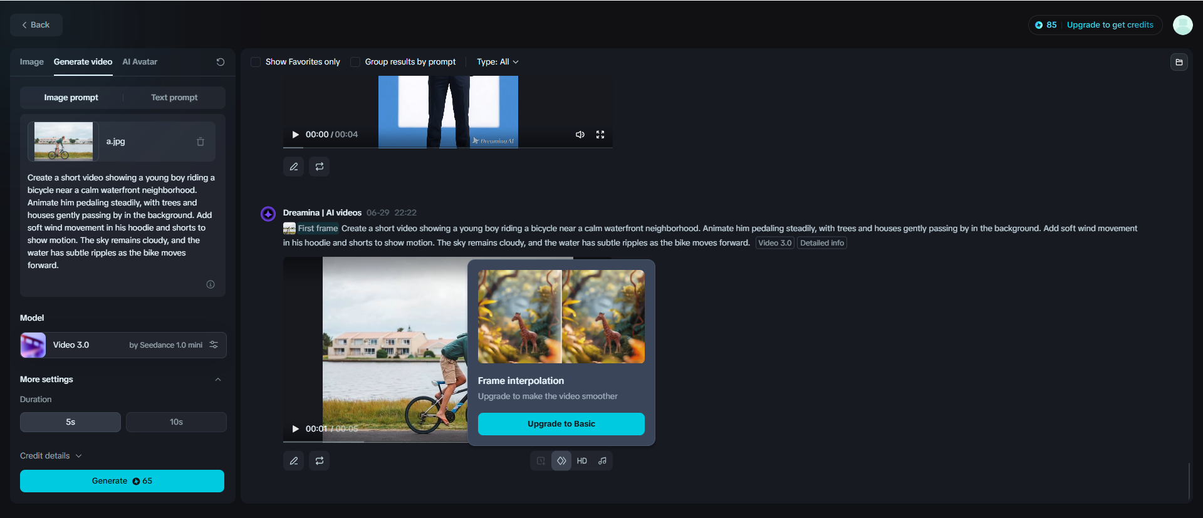Open the Detailed info tag

pos(822,243)
